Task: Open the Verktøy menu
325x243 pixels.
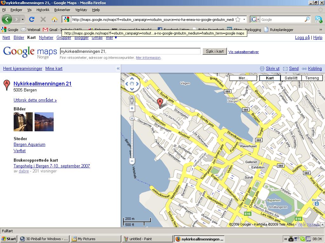Action: tap(81, 10)
